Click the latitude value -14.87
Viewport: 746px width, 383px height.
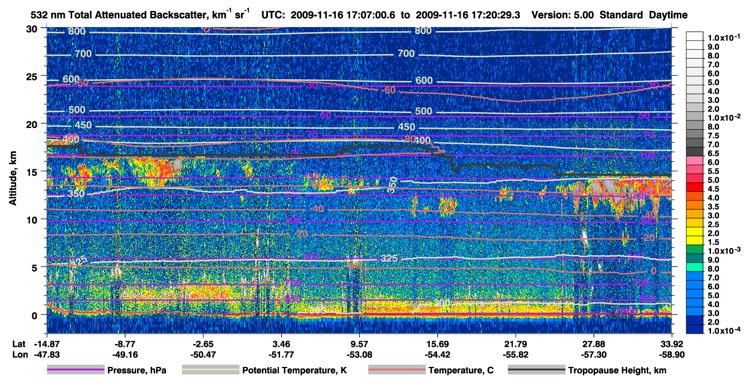46,343
